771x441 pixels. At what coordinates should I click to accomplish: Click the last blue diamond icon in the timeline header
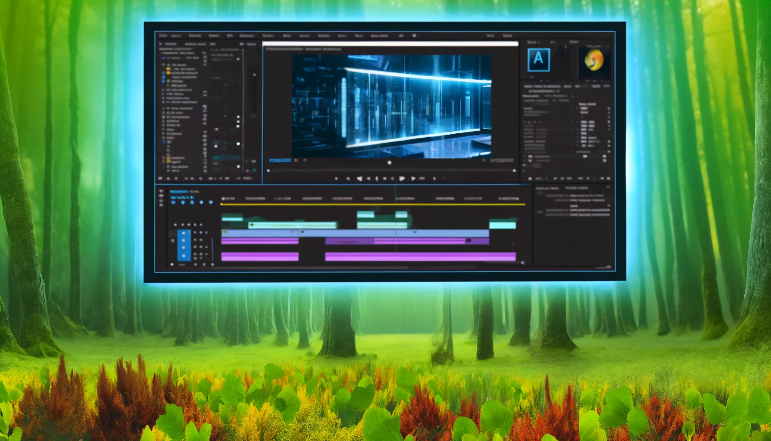point(211,202)
